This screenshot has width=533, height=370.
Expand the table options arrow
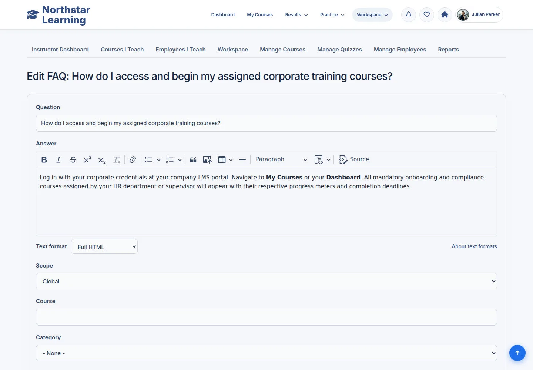[x=231, y=160]
